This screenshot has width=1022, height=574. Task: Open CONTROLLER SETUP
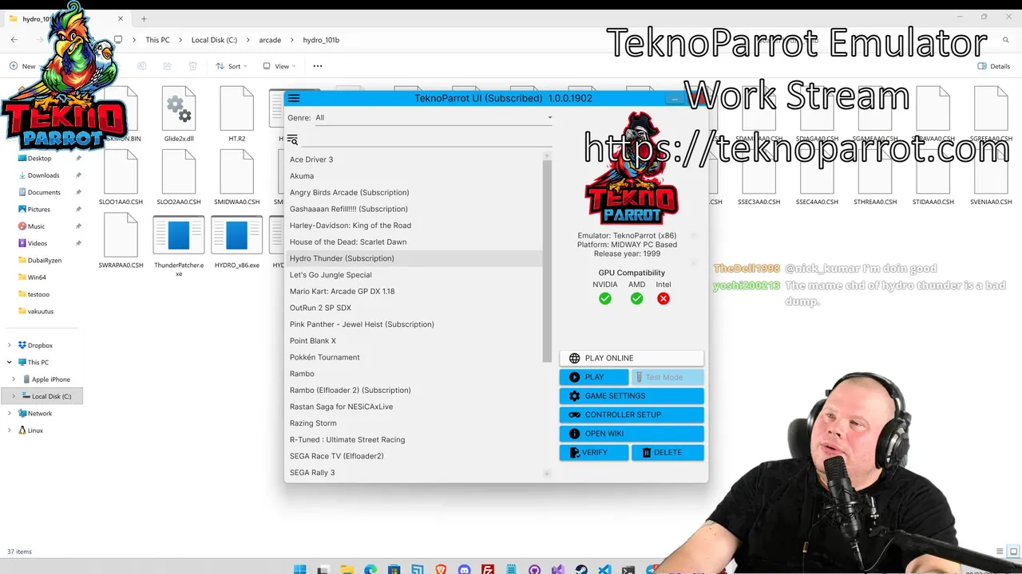(632, 415)
